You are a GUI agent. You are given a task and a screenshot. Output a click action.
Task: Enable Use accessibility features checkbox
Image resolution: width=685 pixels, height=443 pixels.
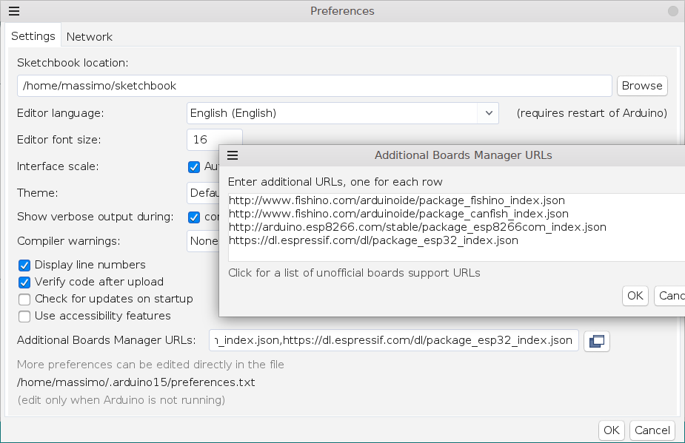[24, 316]
